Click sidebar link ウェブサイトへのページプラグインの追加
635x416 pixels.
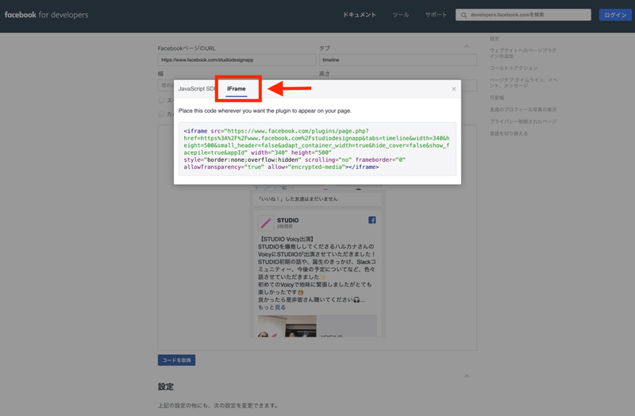point(523,53)
